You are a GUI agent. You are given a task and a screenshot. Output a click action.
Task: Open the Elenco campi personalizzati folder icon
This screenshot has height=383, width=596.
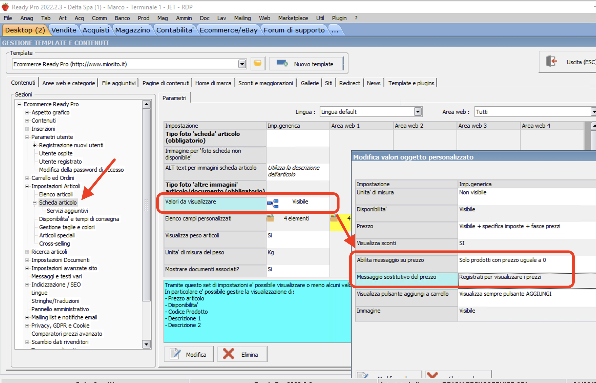tap(270, 218)
